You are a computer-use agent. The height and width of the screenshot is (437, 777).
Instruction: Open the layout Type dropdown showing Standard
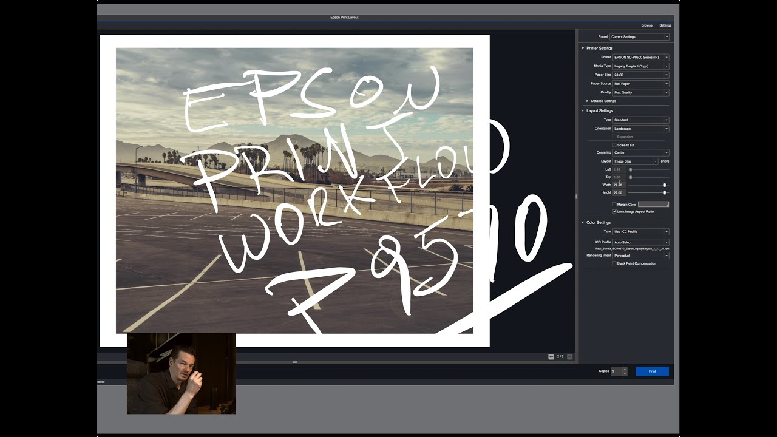click(x=641, y=120)
